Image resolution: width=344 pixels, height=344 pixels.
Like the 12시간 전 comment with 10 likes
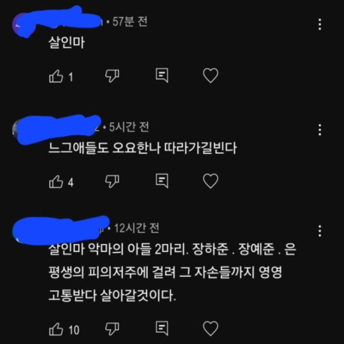click(x=56, y=329)
